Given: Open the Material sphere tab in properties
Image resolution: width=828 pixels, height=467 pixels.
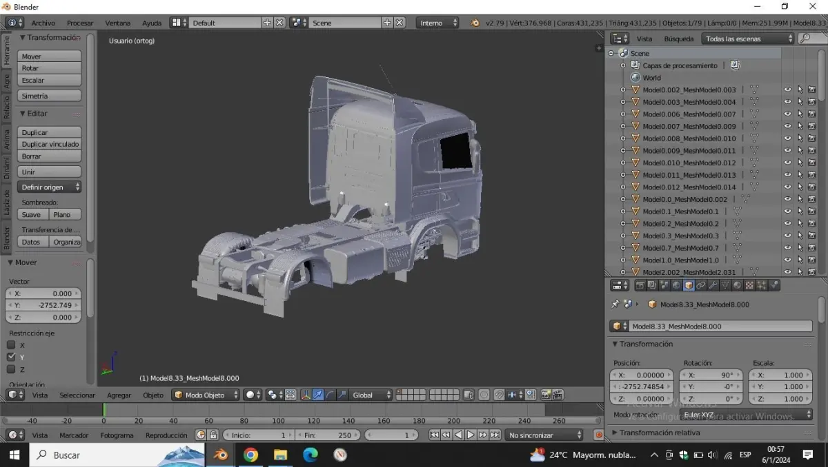Looking at the screenshot, I should click(x=737, y=285).
